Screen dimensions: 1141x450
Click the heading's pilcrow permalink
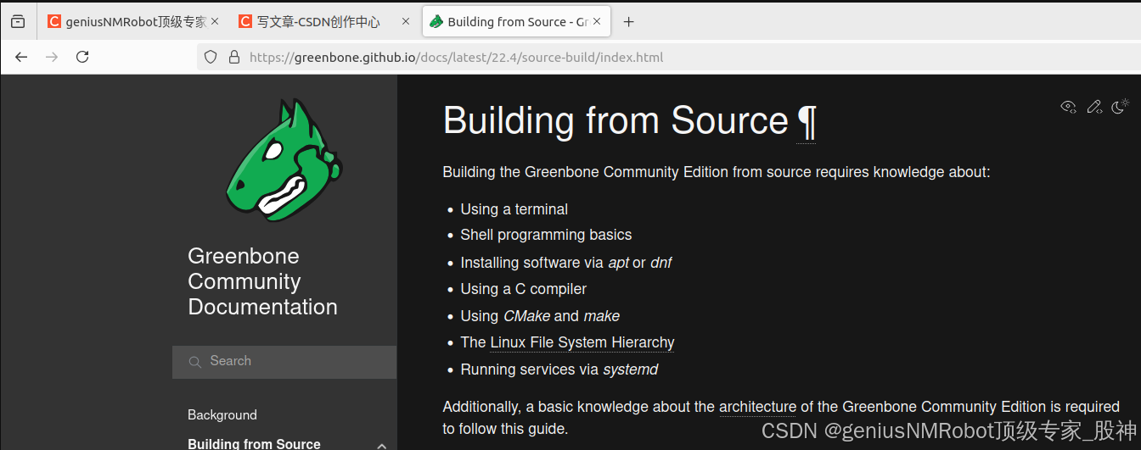(x=807, y=121)
